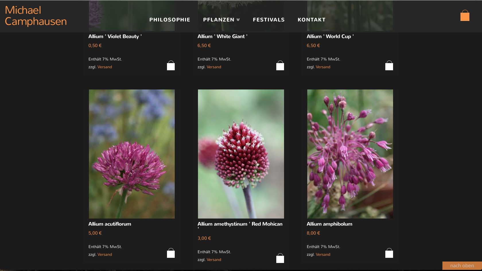
Task: Add Allium 'World Cup' to cart
Action: pyautogui.click(x=389, y=66)
